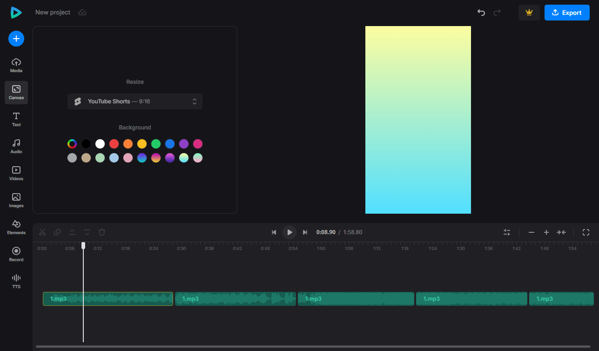Select the Canvas sidebar tab
Image resolution: width=599 pixels, height=351 pixels.
(x=16, y=93)
